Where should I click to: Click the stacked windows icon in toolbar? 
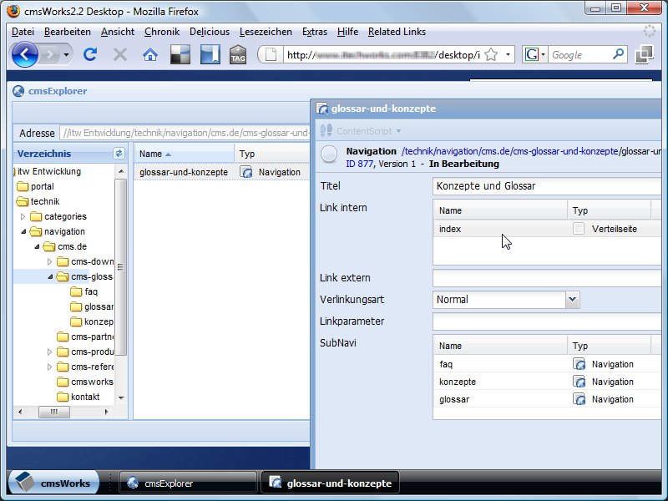(x=644, y=54)
